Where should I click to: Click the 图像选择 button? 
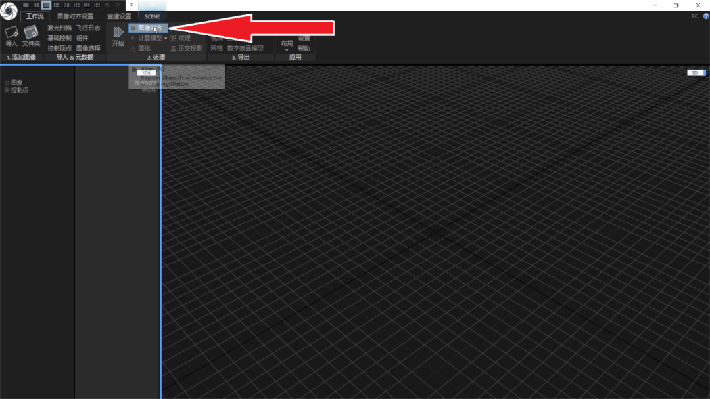point(88,48)
